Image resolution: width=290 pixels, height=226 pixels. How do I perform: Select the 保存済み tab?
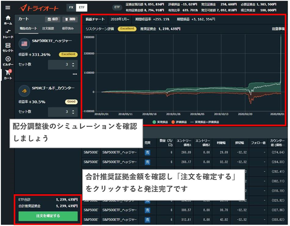(68, 29)
